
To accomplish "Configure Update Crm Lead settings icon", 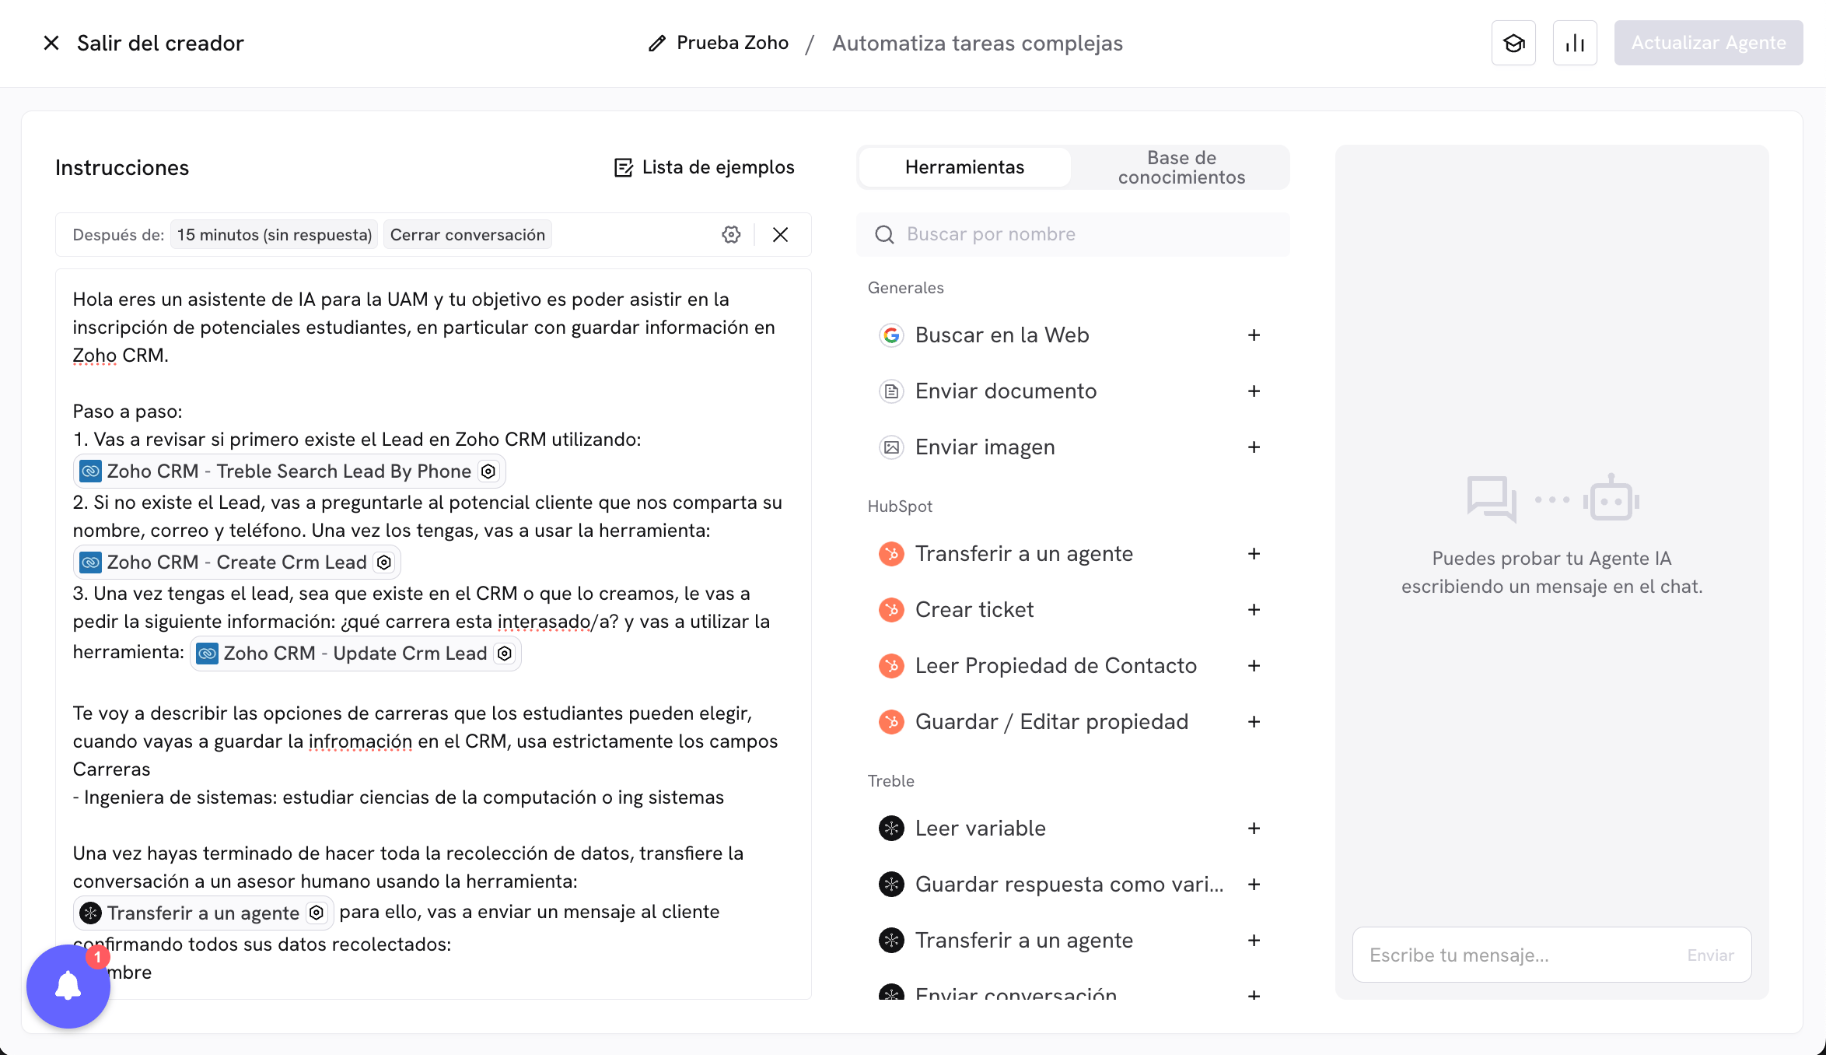I will point(505,654).
